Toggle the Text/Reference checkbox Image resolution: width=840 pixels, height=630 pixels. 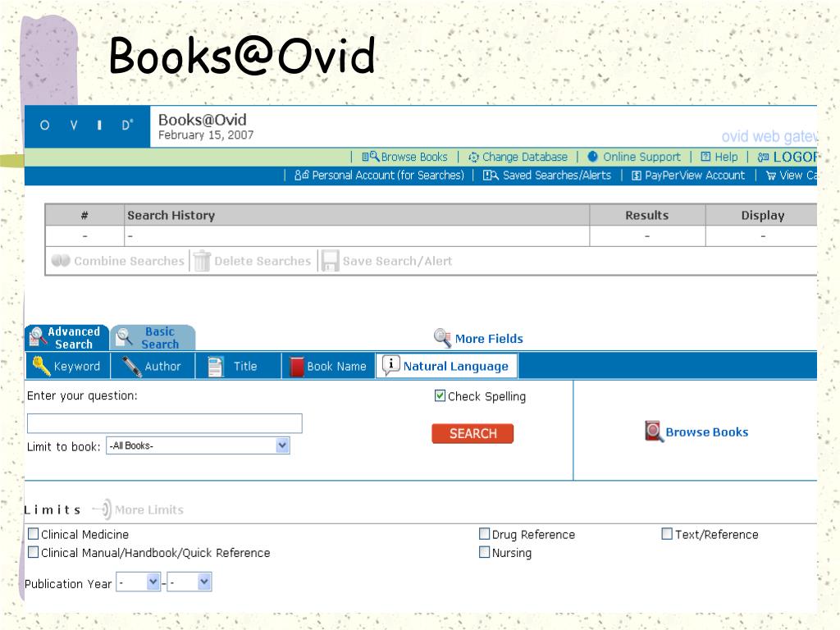click(x=667, y=533)
